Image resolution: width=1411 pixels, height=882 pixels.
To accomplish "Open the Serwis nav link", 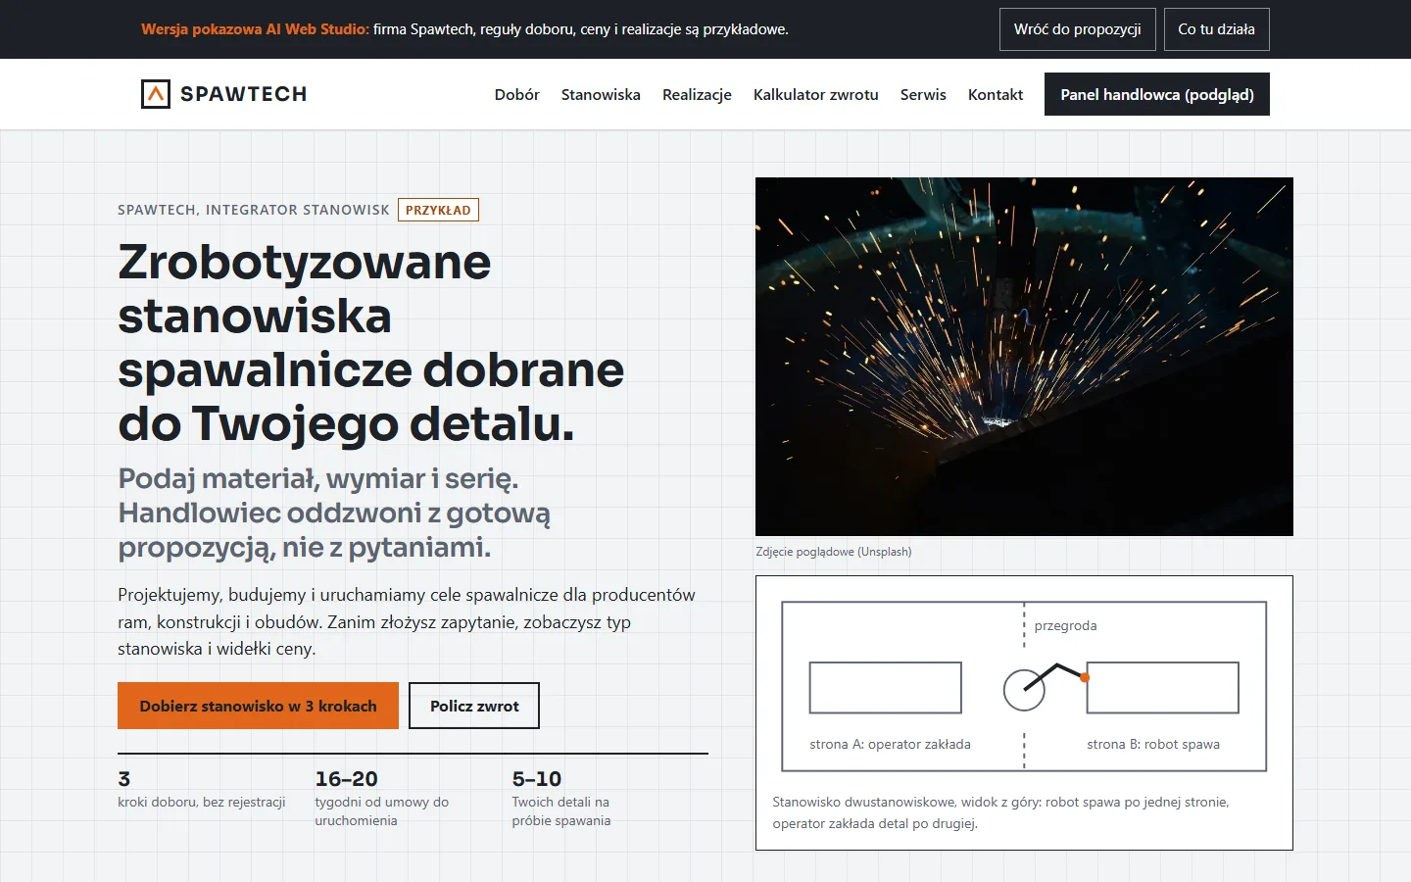I will click(923, 95).
